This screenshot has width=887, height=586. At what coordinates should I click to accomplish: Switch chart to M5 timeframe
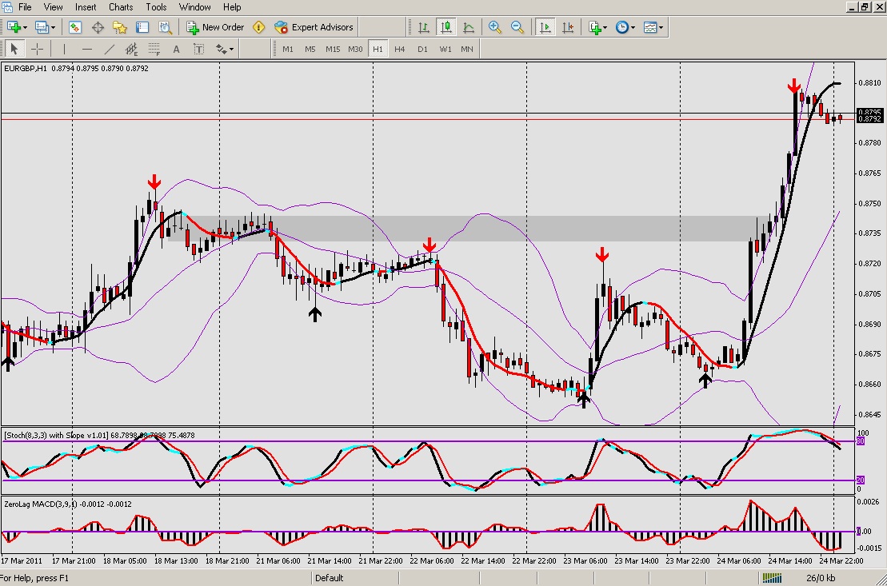click(x=310, y=50)
